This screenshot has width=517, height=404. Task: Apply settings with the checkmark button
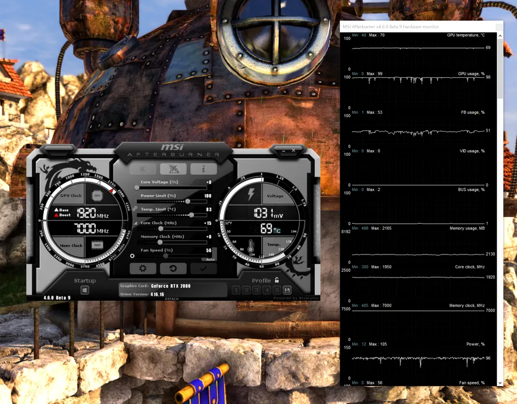pos(203,268)
